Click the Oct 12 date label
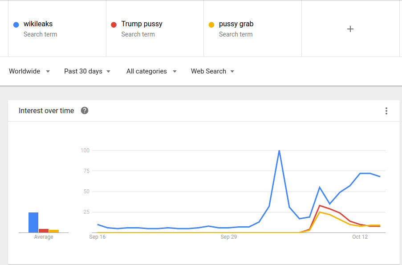This screenshot has width=402, height=265. pos(360,237)
